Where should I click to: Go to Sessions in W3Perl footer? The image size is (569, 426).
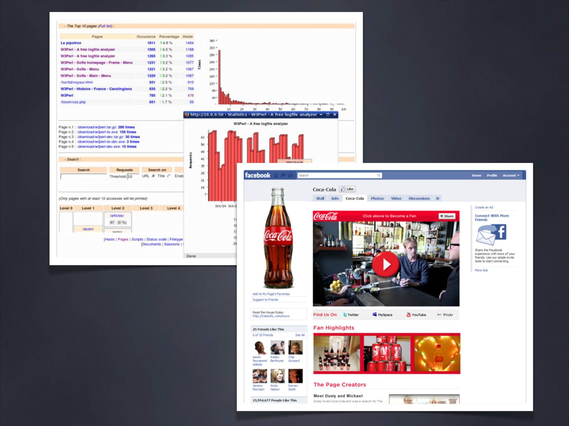tap(172, 244)
